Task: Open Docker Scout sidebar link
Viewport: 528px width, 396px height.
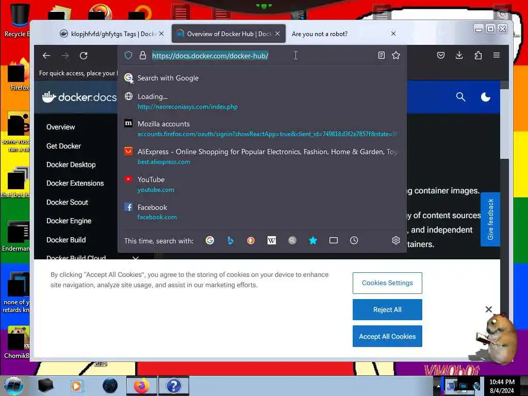Action: click(x=68, y=202)
